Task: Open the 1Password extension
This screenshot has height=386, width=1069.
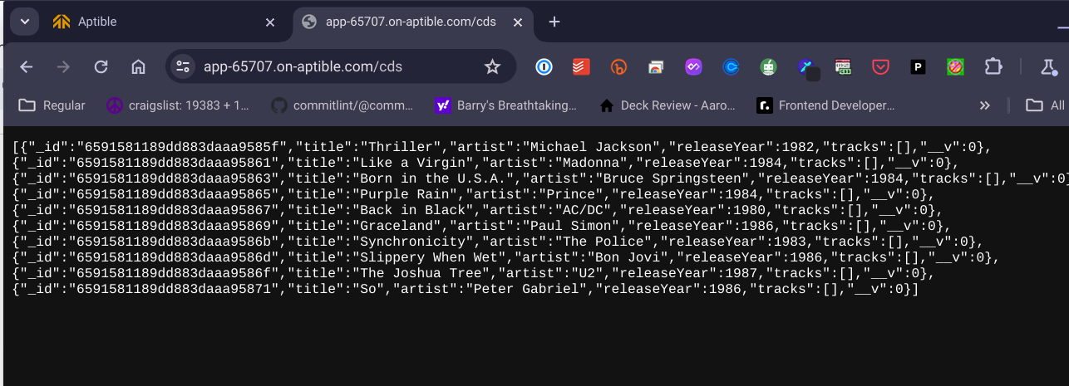Action: pos(544,66)
